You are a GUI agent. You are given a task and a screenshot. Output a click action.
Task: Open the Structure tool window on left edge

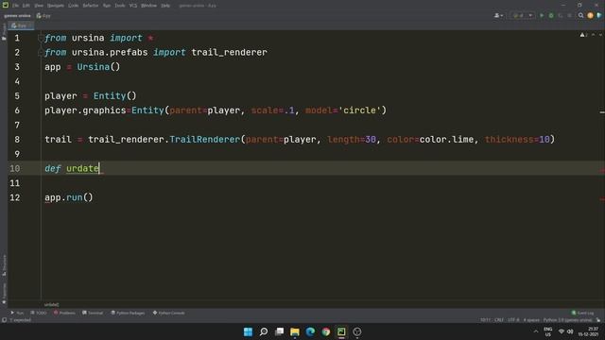pyautogui.click(x=4, y=265)
